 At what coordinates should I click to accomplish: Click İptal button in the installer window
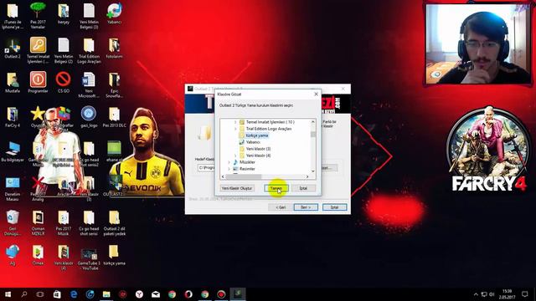pyautogui.click(x=334, y=207)
